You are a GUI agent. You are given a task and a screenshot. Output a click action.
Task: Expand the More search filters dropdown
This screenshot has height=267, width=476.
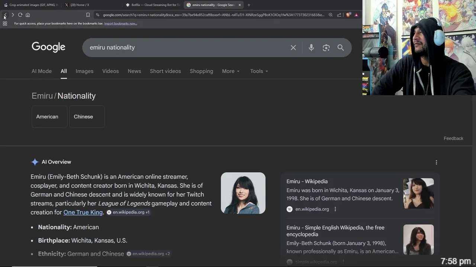231,71
